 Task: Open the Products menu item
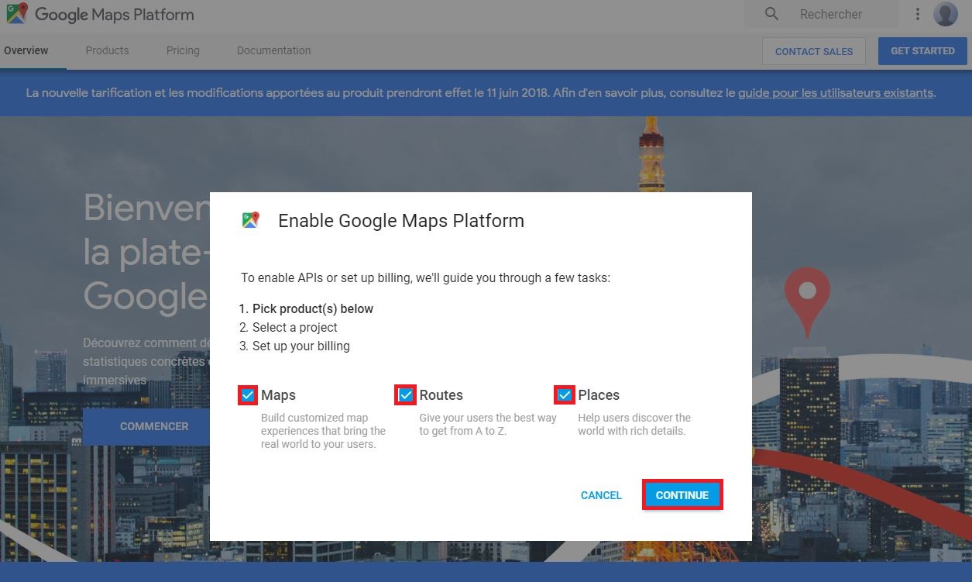[x=107, y=50]
